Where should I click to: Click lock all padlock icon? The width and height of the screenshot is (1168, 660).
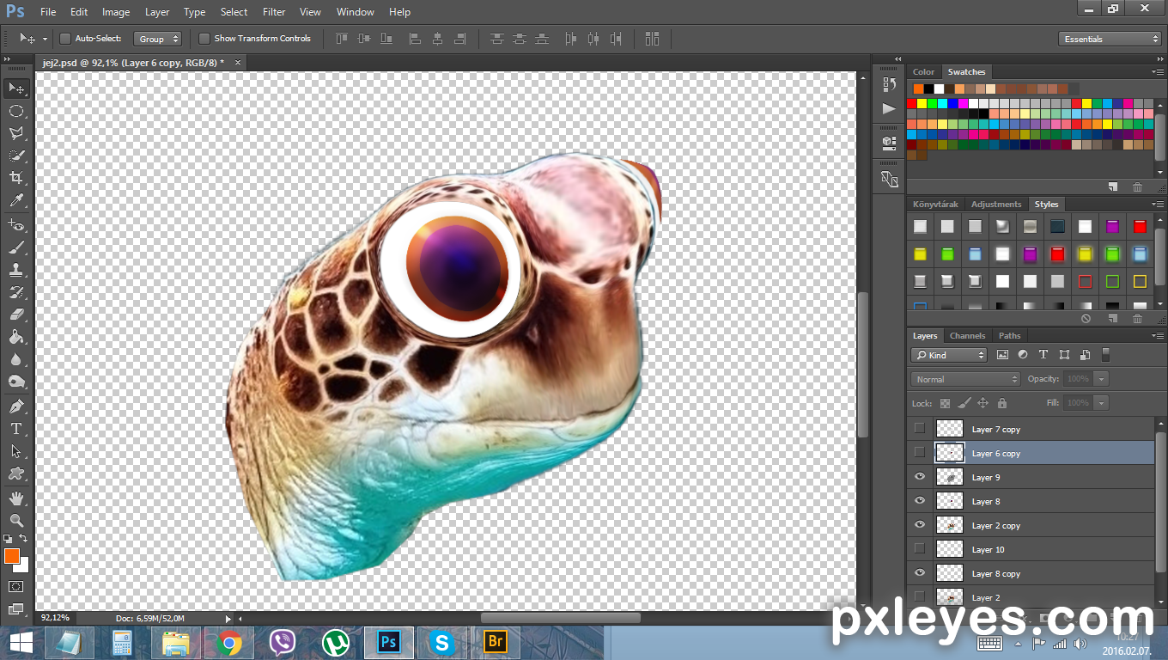pyautogui.click(x=1001, y=403)
